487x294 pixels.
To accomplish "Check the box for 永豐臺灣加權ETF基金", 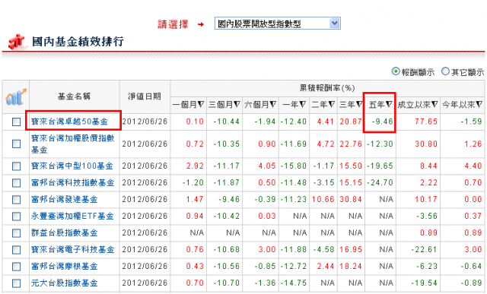I will 16,217.
